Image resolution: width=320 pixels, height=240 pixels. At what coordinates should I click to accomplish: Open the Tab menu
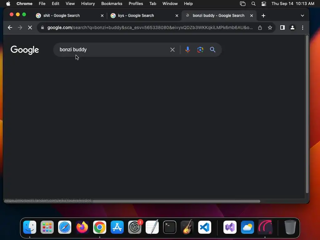click(x=152, y=4)
